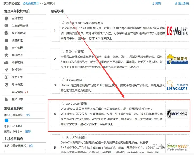This screenshot has width=194, height=155.
Task: Open 主机管理 in the sidebar menu
Action: pos(17,18)
